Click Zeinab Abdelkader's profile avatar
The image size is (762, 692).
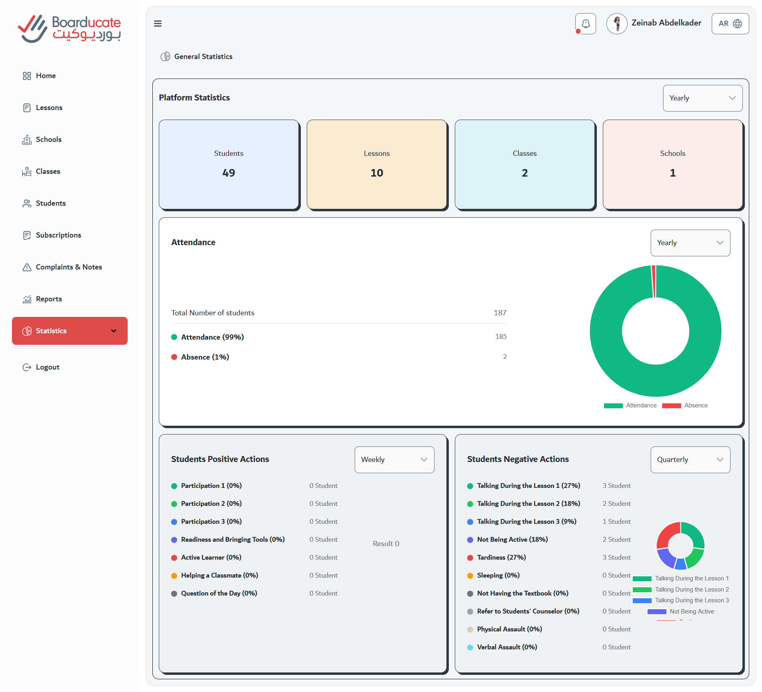[617, 24]
